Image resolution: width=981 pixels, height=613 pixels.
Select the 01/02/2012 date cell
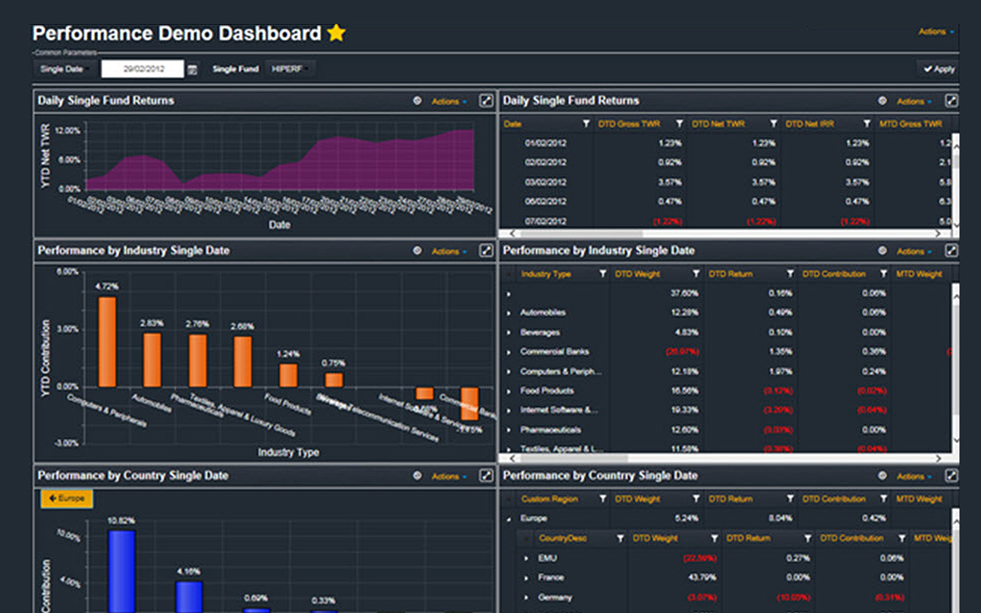point(545,143)
